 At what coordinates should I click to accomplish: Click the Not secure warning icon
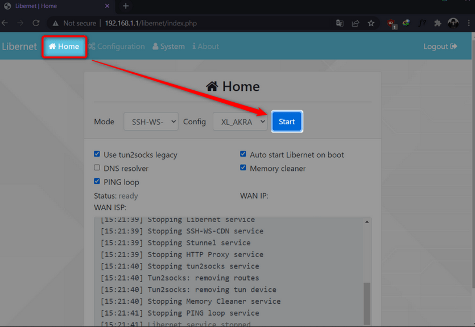(55, 23)
